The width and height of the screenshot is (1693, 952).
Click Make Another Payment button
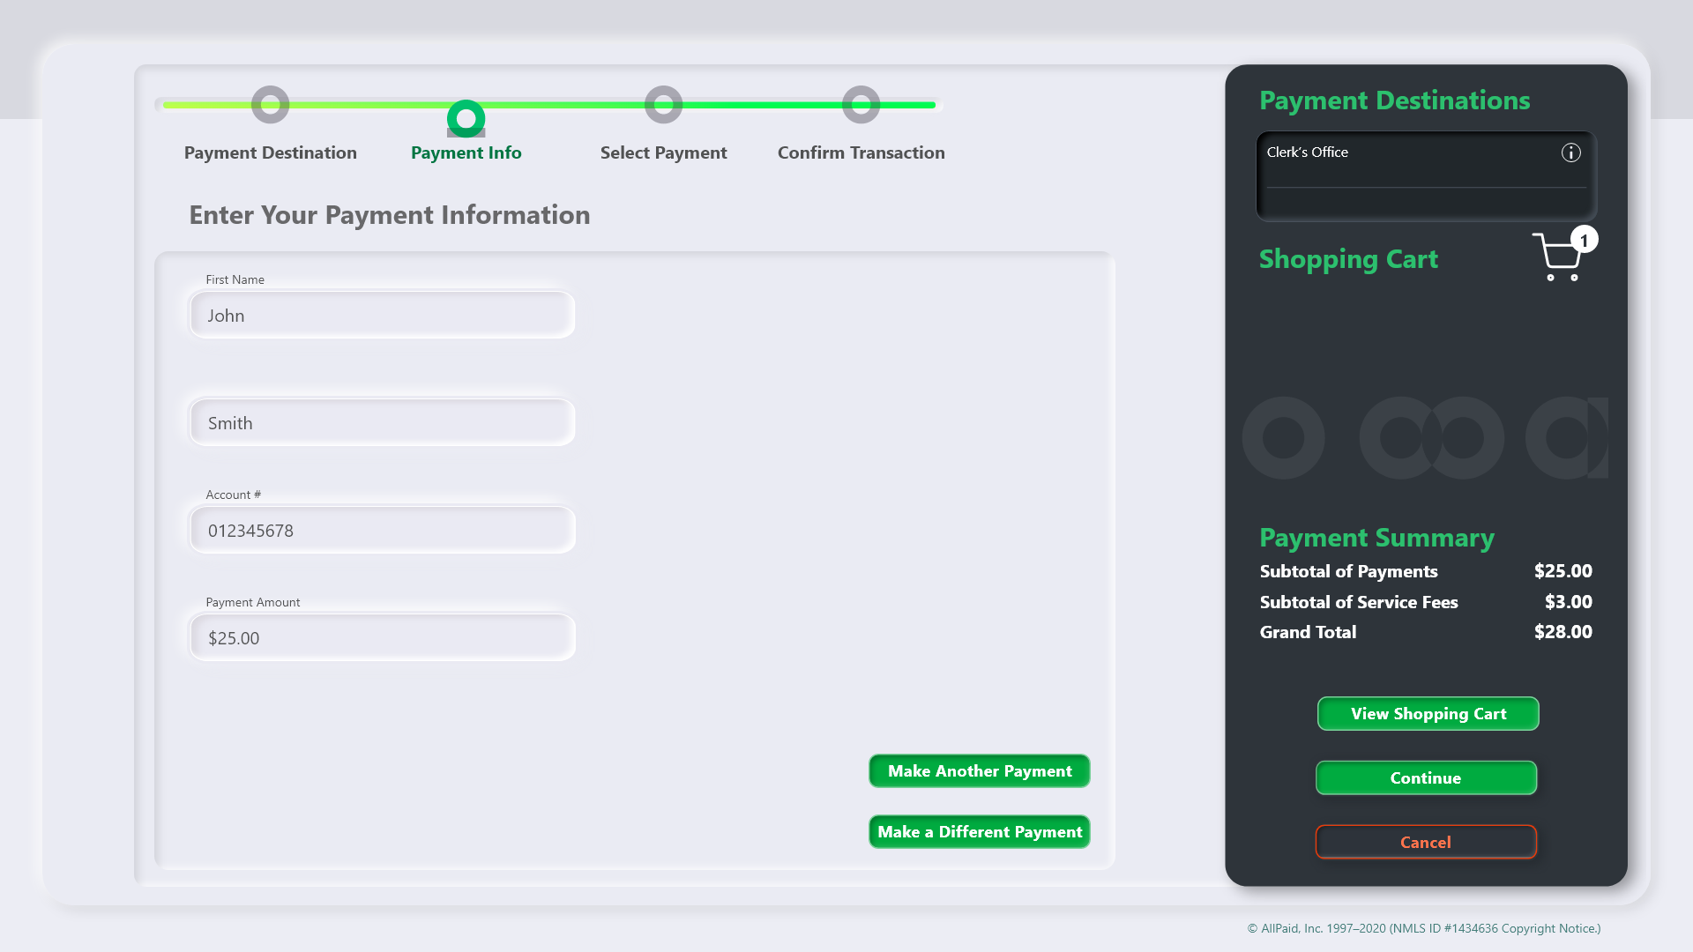[x=979, y=770]
